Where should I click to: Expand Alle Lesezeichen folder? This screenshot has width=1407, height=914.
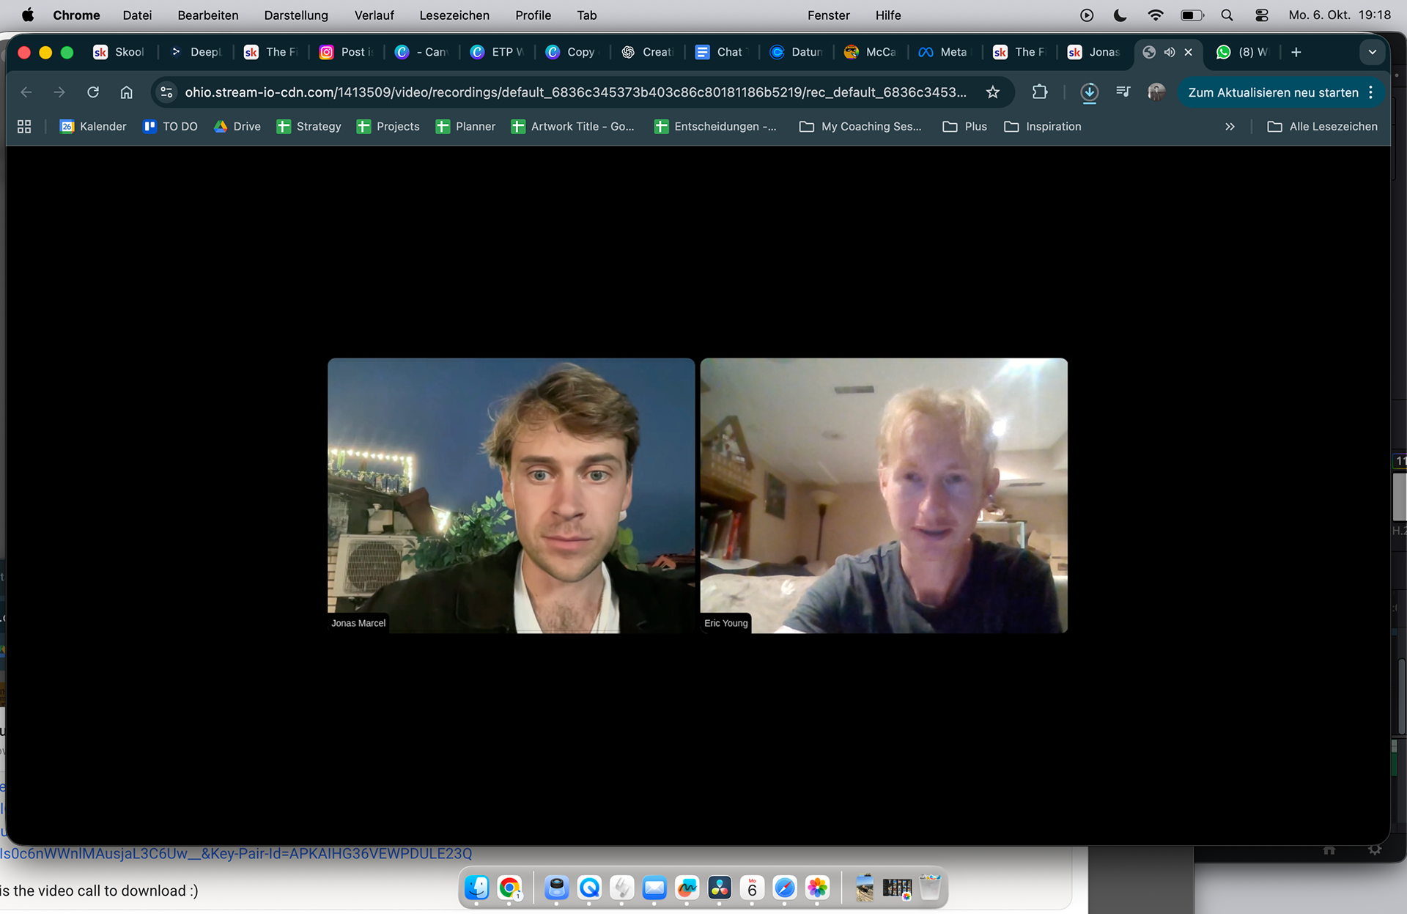(x=1323, y=127)
